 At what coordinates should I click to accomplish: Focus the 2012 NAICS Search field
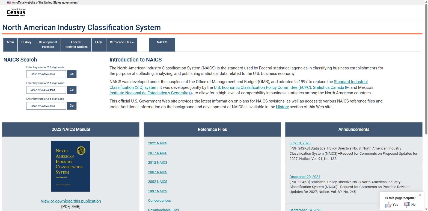(46, 106)
